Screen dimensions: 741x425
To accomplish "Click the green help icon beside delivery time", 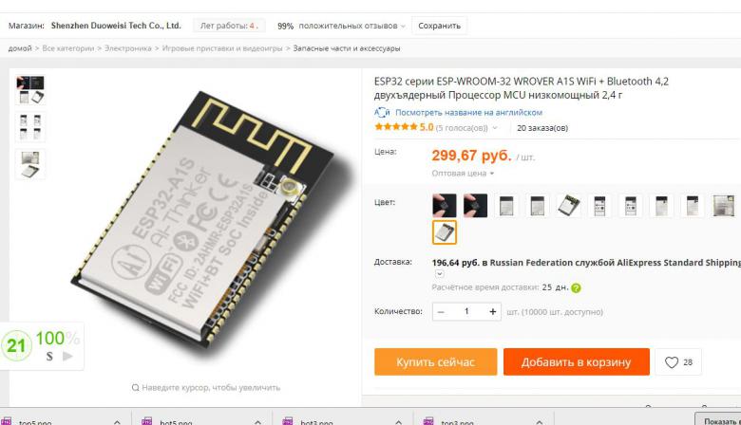I will [x=576, y=287].
